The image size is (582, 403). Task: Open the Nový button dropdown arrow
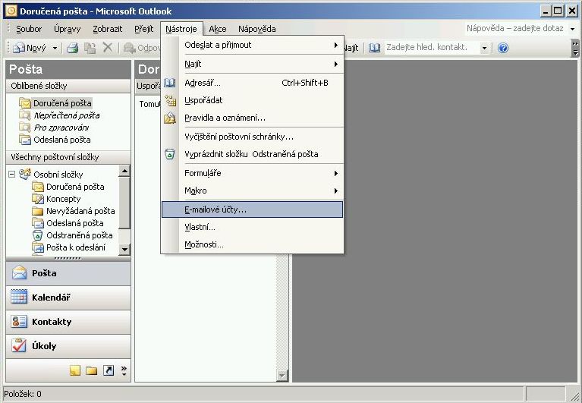point(55,48)
